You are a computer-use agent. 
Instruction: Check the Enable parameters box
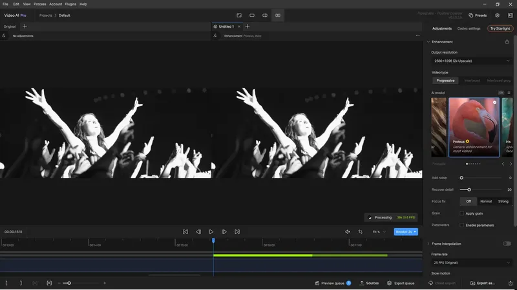pyautogui.click(x=462, y=225)
